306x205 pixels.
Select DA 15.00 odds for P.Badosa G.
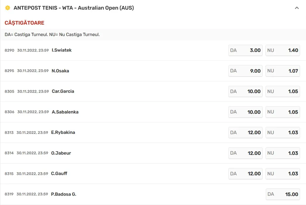pyautogui.click(x=283, y=194)
